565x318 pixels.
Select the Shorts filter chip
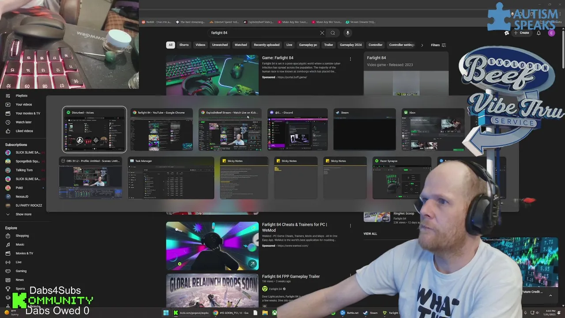tap(184, 45)
